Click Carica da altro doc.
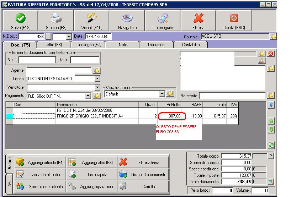Viewport: 307px width, 197px height. [40, 175]
